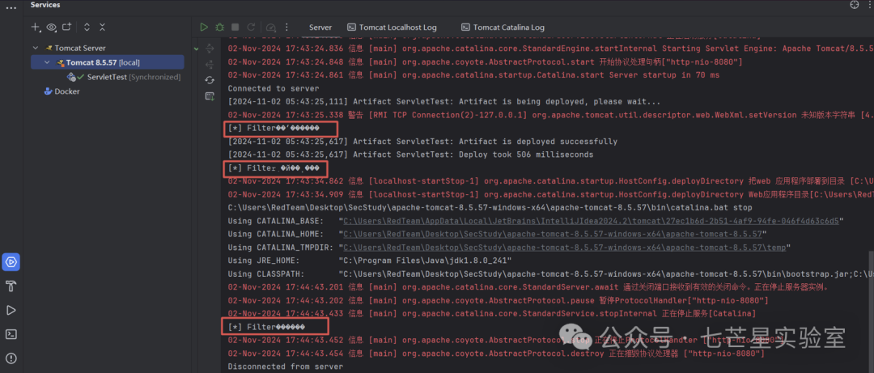This screenshot has width=874, height=373.
Task: Collapse all services in the tree
Action: (x=102, y=27)
